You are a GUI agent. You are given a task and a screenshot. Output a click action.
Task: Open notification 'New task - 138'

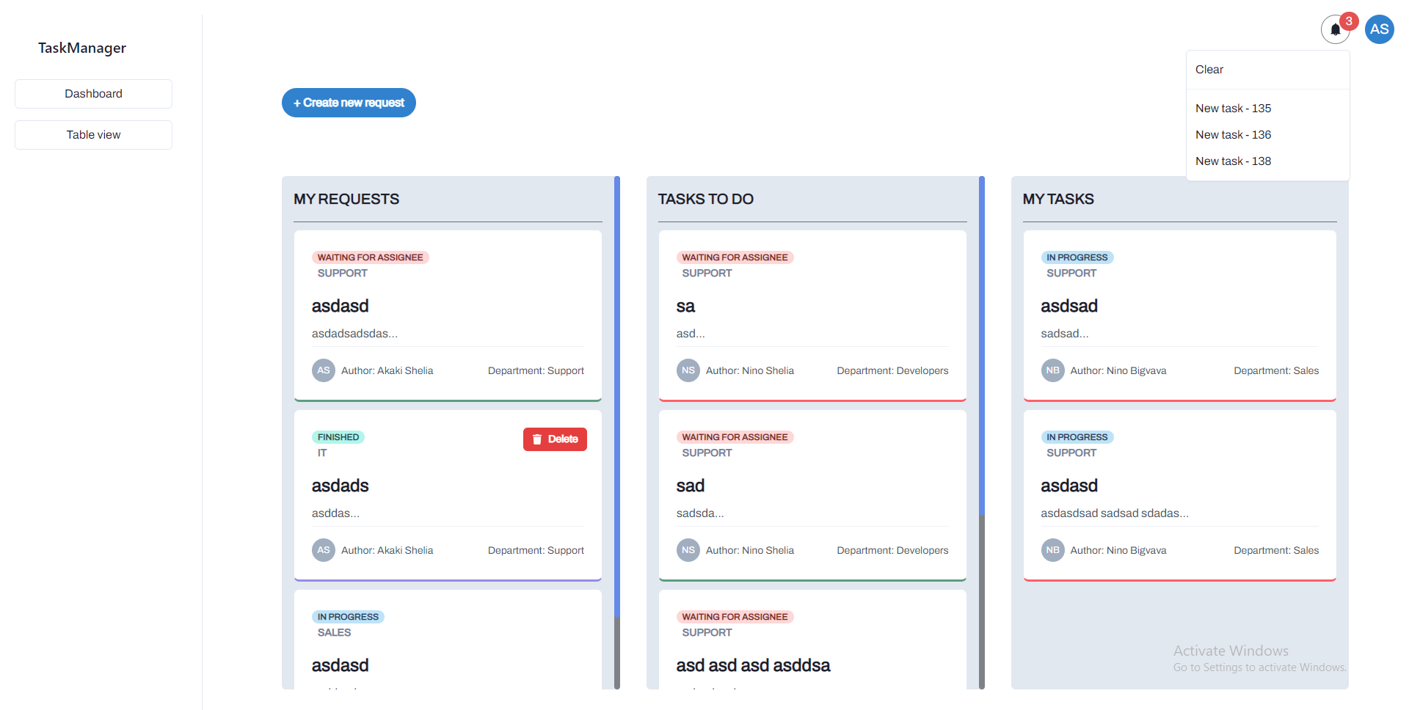click(1233, 161)
